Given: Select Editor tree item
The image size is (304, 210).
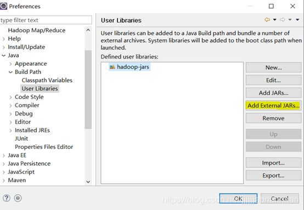Looking at the screenshot, I should [22, 122].
